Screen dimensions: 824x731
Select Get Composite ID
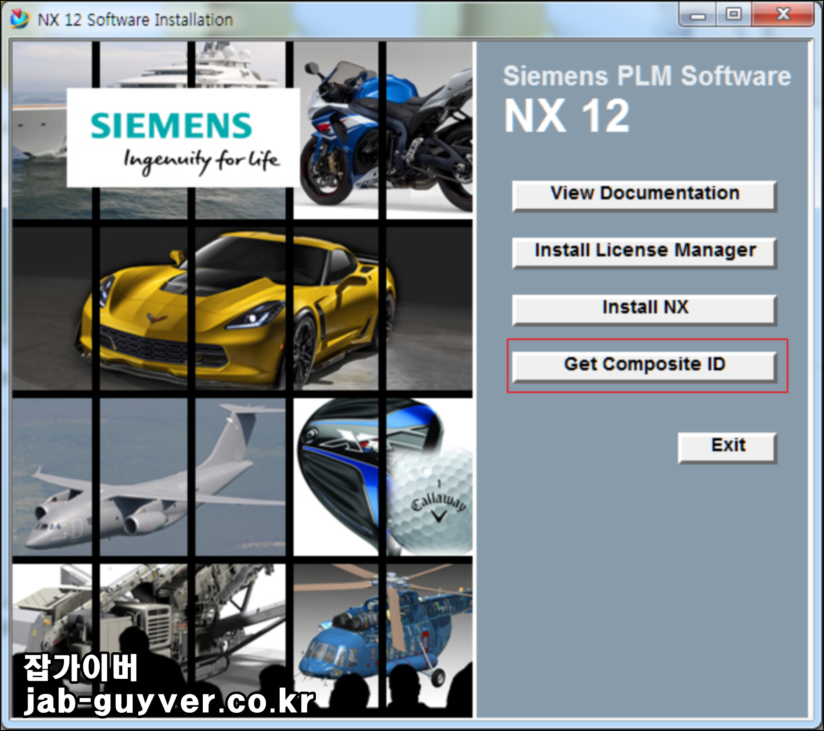[644, 366]
